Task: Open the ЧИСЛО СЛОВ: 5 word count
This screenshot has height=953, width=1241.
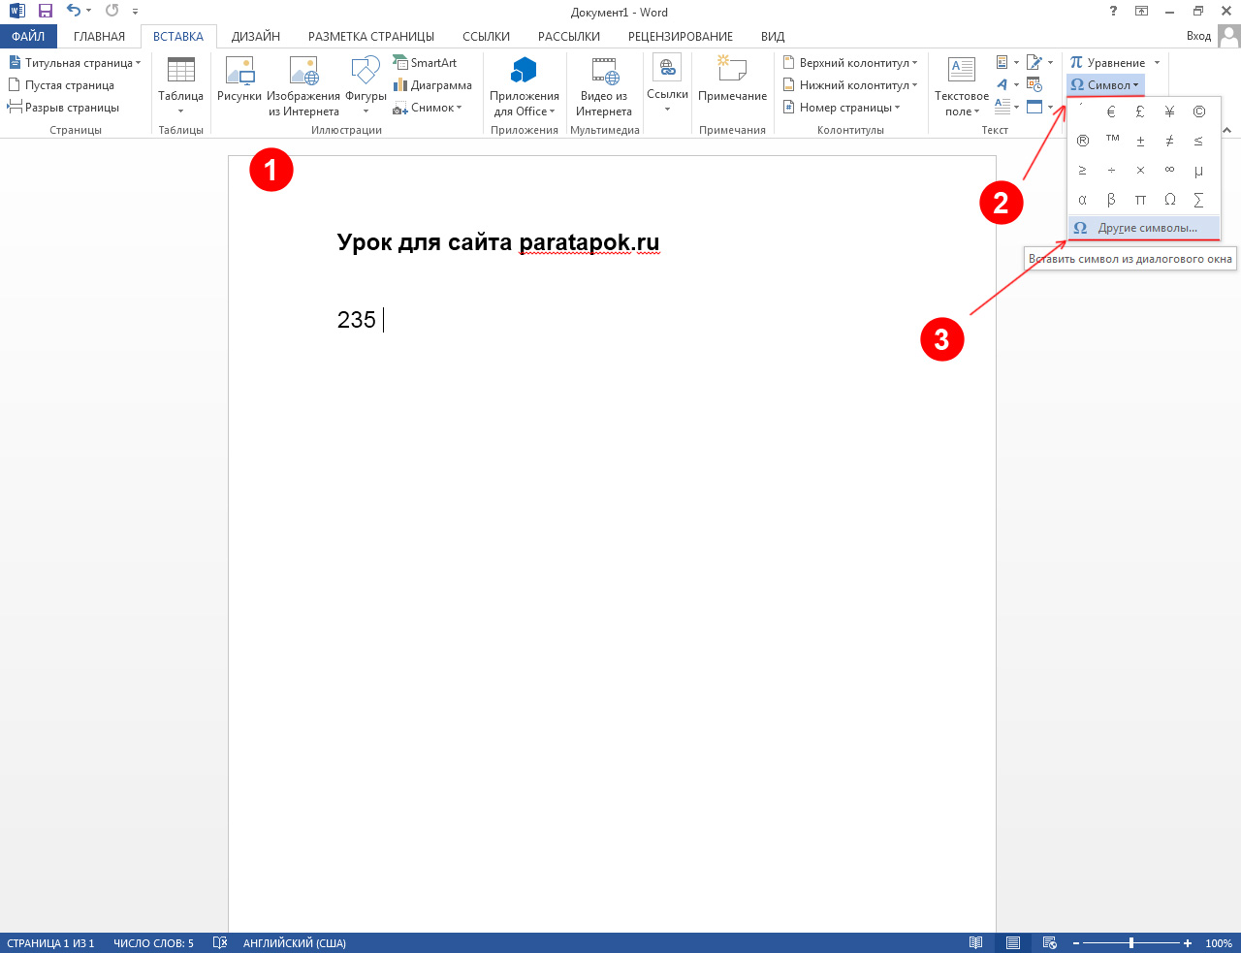Action: coord(153,943)
